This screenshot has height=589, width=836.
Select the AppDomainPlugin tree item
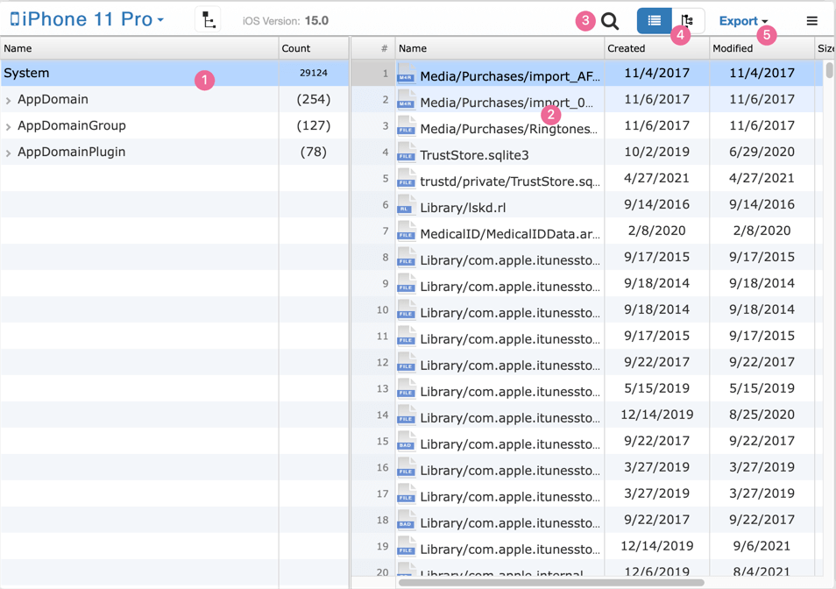coord(72,152)
